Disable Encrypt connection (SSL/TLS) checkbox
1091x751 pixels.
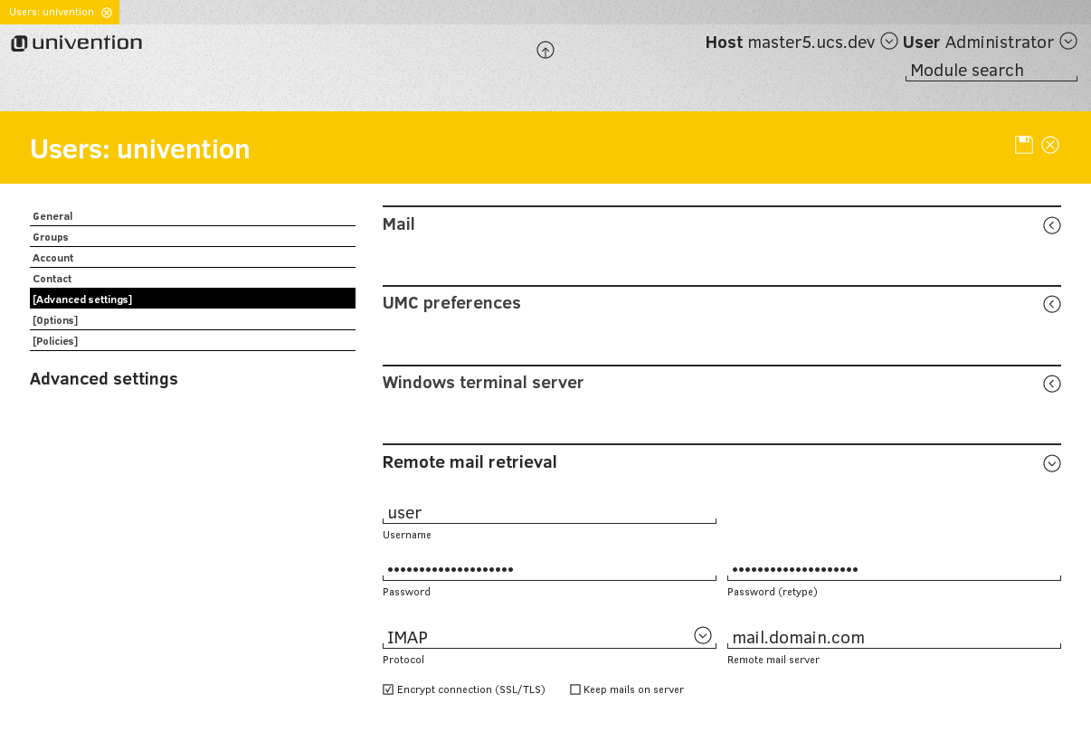pyautogui.click(x=388, y=689)
